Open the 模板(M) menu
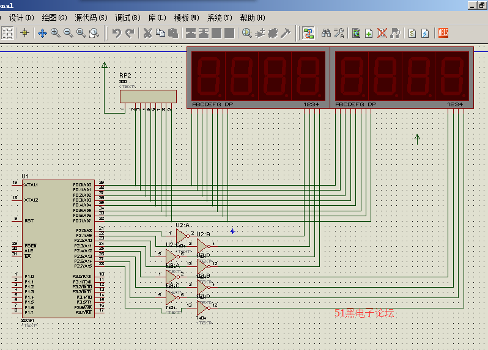 [187, 18]
